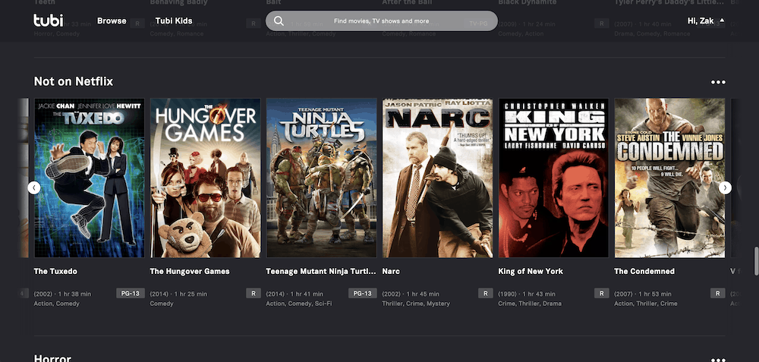
Task: Click "Action, Thriller, Crime" under The Condemned
Action: pyautogui.click(x=646, y=304)
